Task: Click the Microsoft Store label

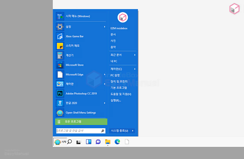Action: click(x=75, y=65)
